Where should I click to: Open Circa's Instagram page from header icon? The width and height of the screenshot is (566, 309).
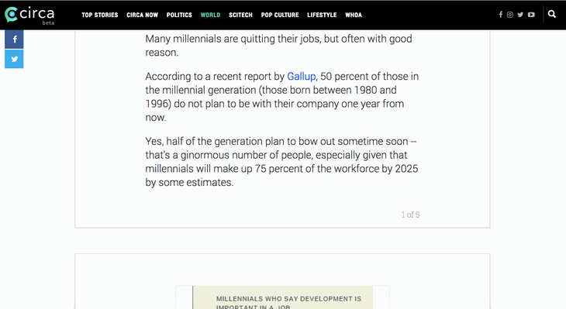click(x=510, y=15)
